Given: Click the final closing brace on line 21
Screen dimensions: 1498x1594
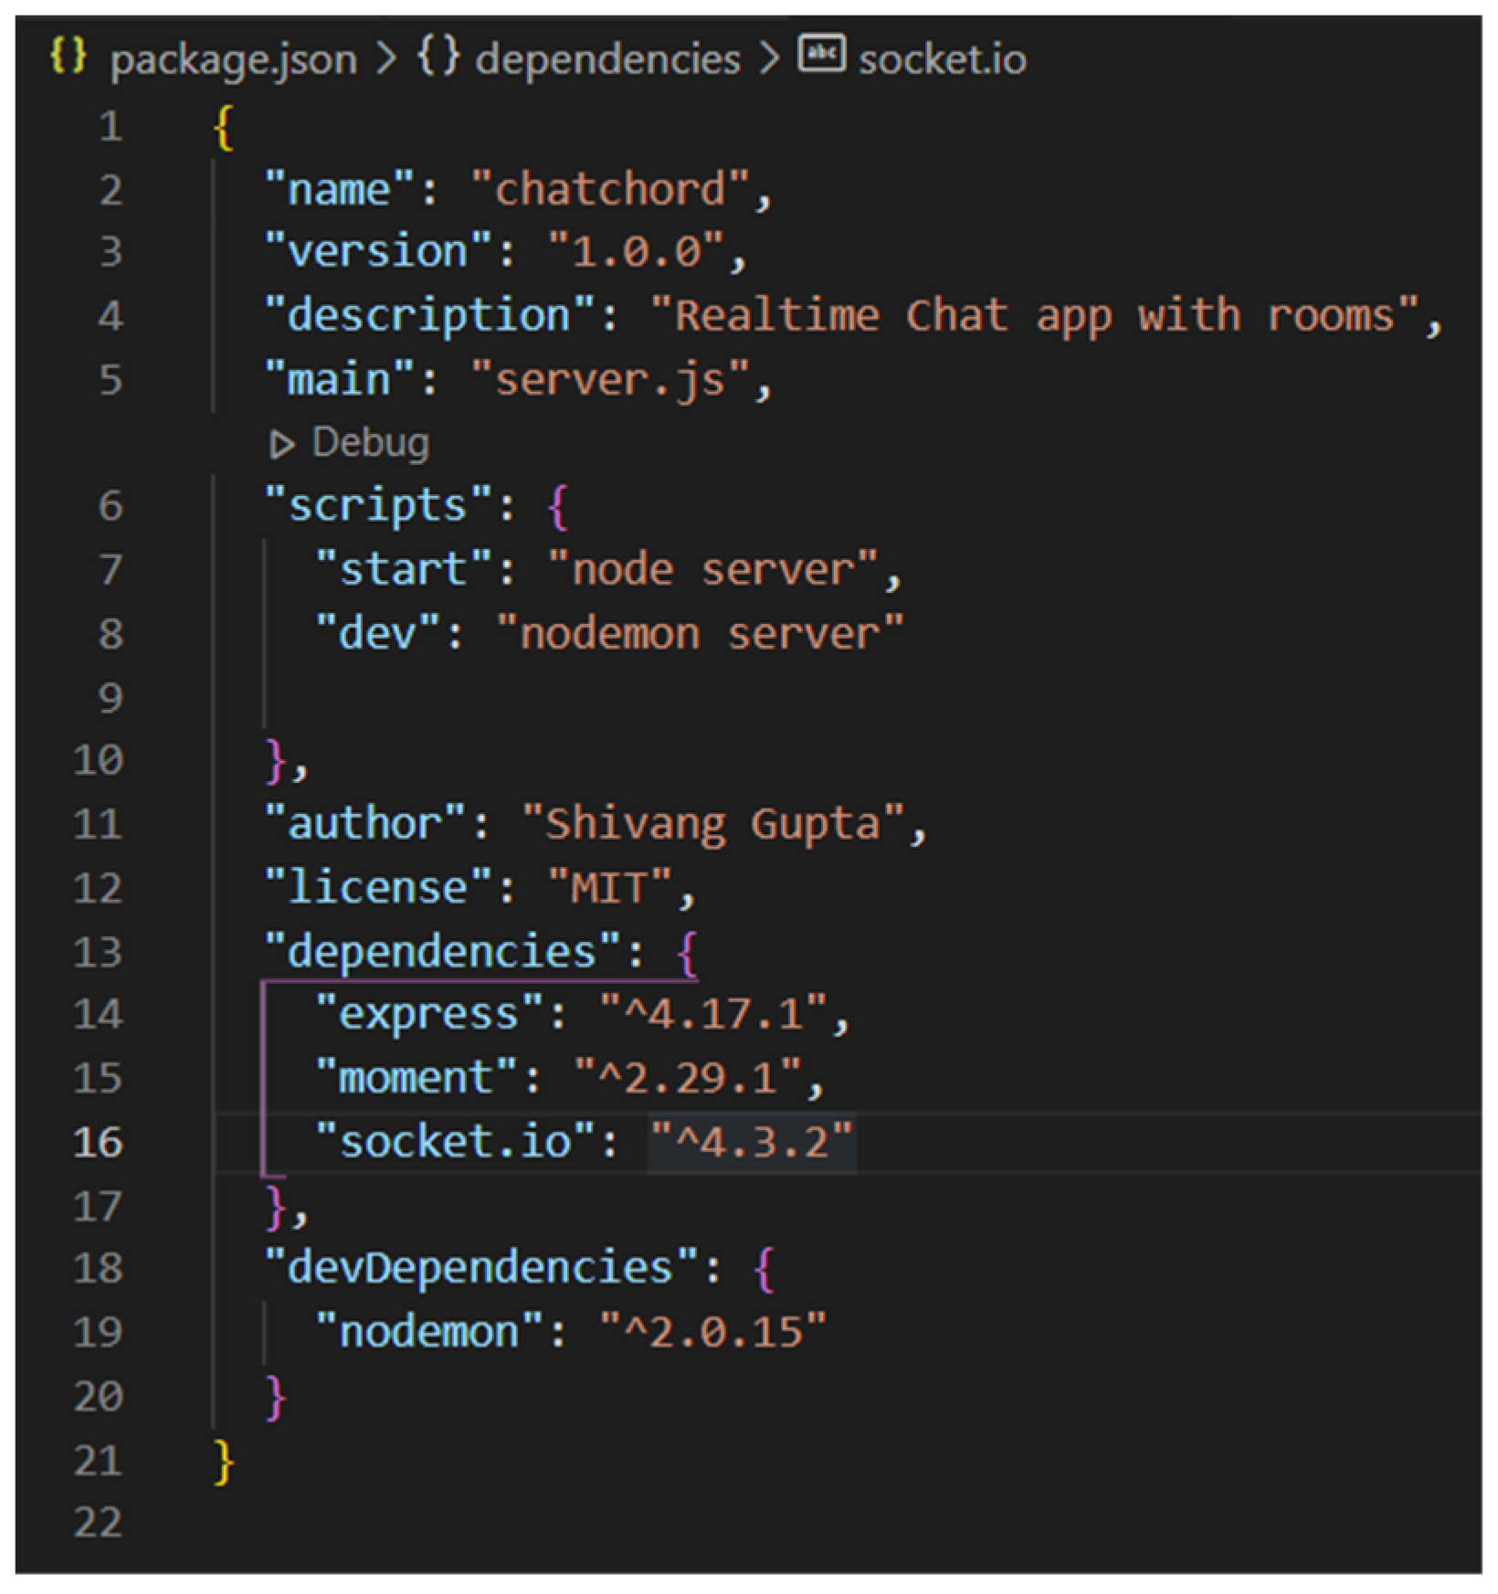Looking at the screenshot, I should click(224, 1461).
